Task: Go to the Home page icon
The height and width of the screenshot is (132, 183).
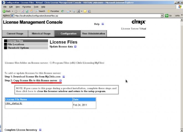Action: point(32,11)
